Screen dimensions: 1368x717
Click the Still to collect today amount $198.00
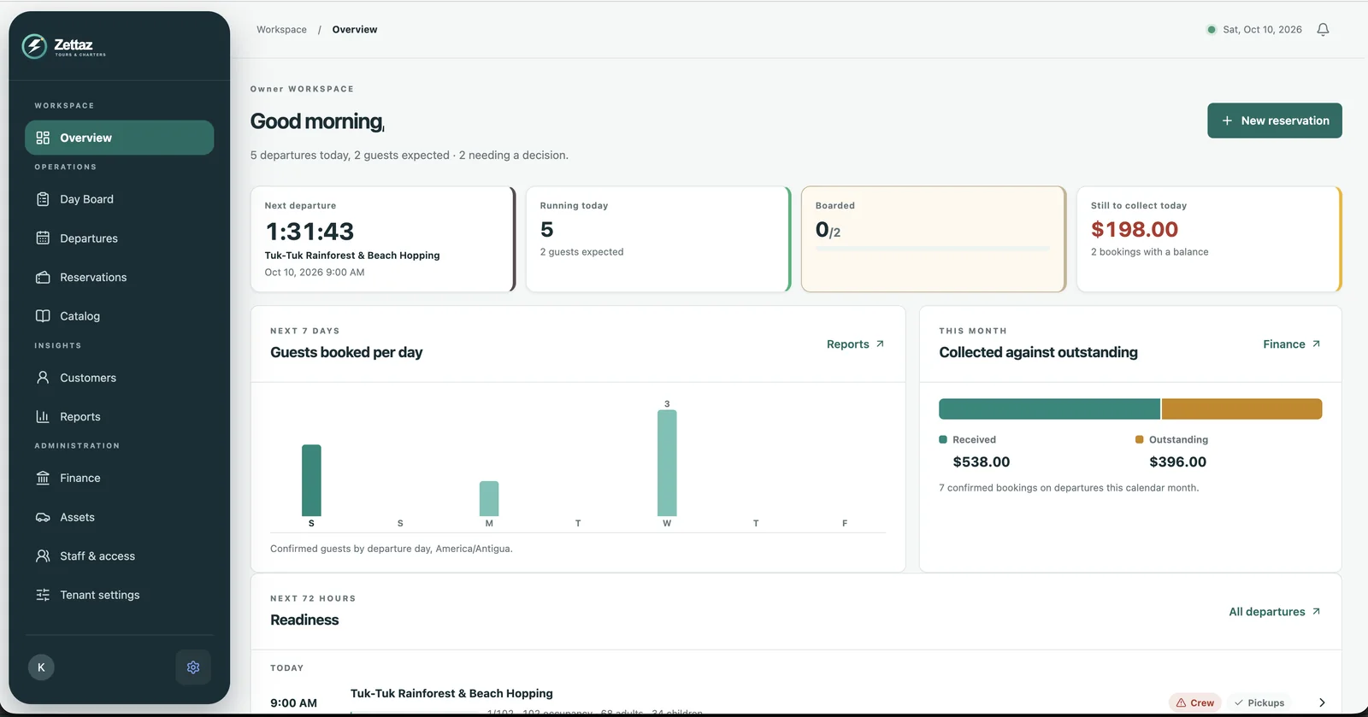click(x=1135, y=230)
